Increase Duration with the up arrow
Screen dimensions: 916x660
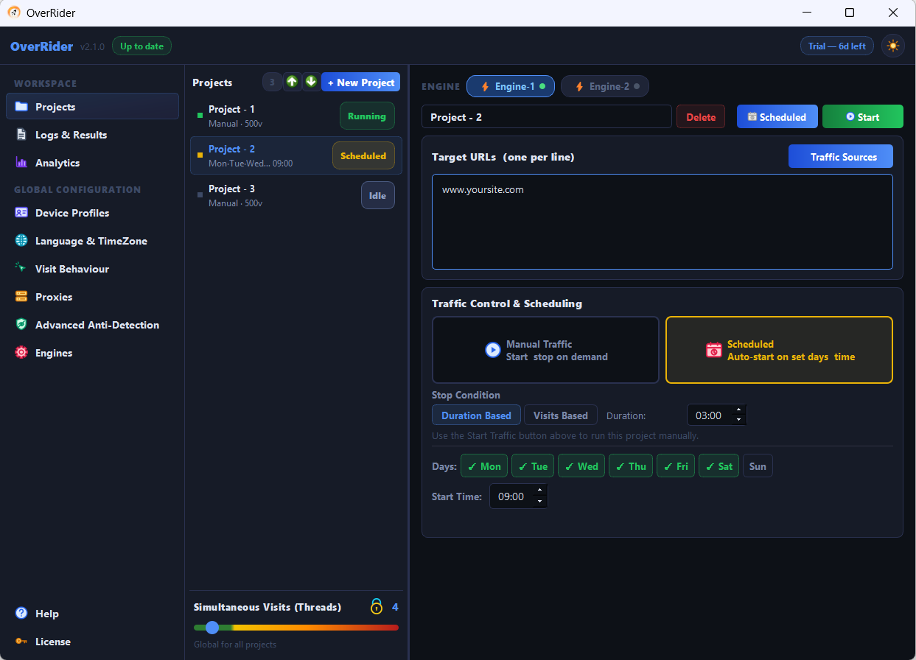click(738, 410)
